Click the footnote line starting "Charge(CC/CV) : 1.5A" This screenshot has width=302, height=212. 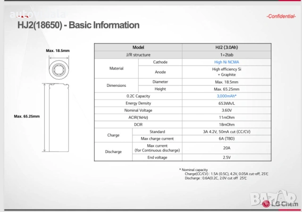(226, 174)
